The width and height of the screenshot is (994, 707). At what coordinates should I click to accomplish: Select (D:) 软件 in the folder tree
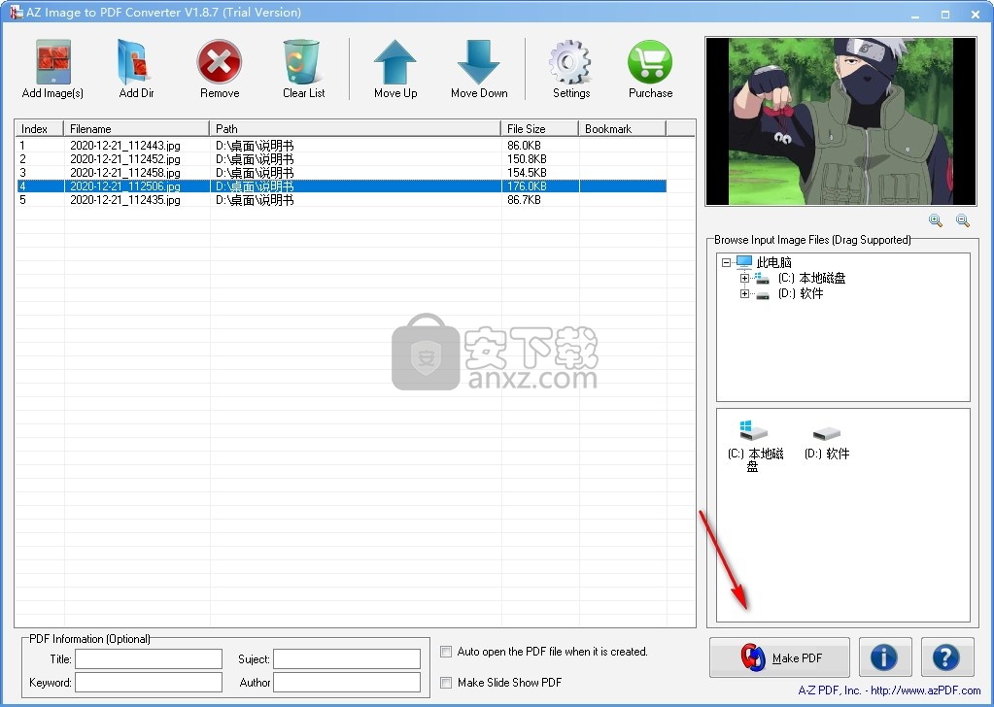pyautogui.click(x=801, y=294)
